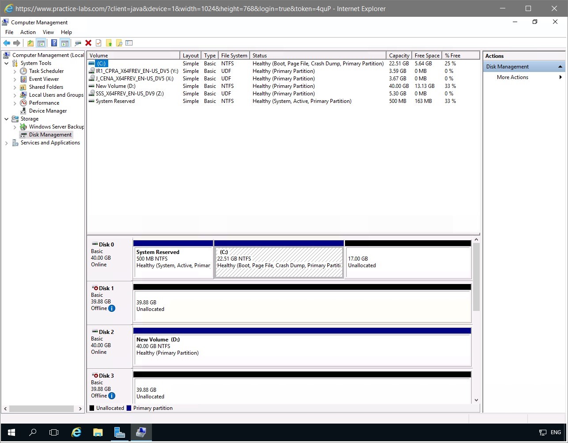
Task: Click the Disk 1 offline info icon
Action: (x=112, y=308)
